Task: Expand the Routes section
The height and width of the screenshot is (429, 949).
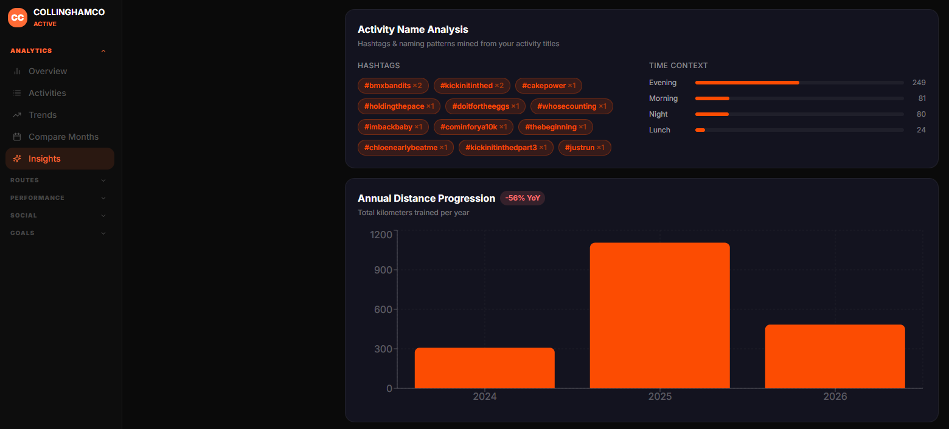Action: coord(58,180)
